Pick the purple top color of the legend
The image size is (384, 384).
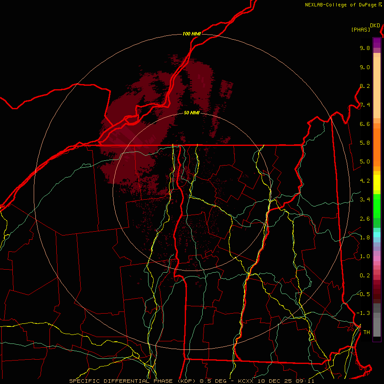[377, 43]
